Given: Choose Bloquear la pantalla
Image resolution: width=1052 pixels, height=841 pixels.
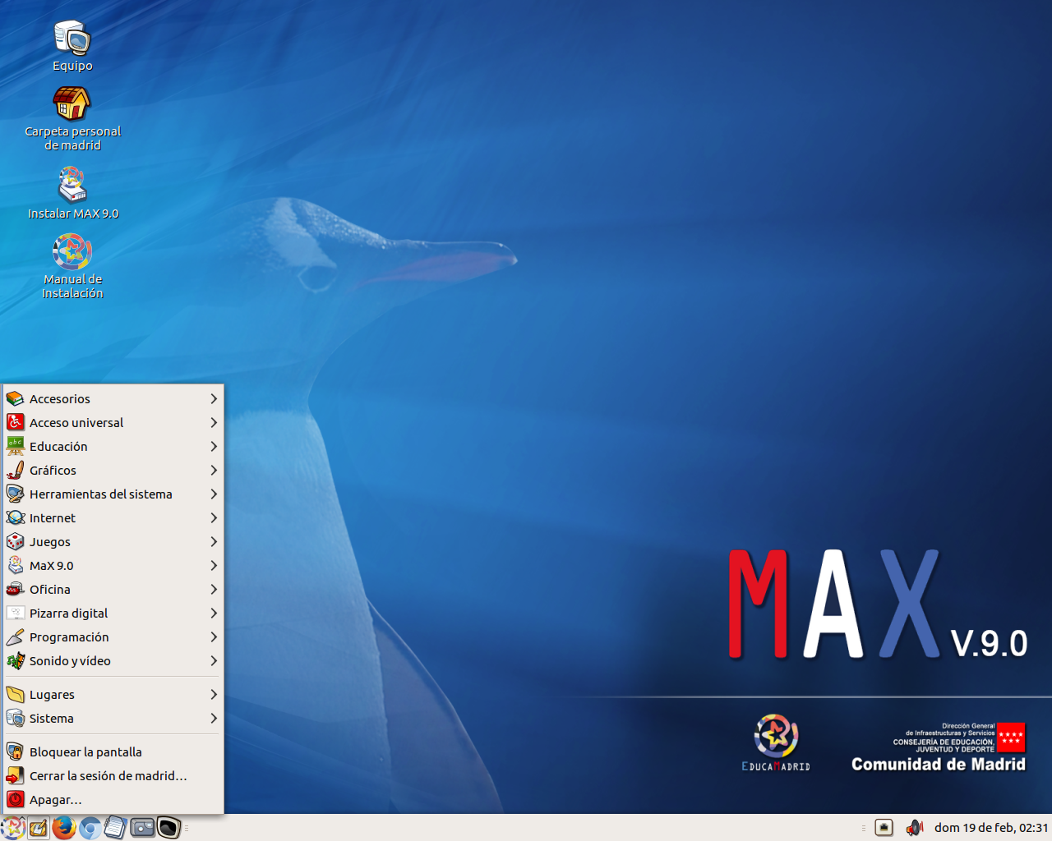Looking at the screenshot, I should 113,751.
